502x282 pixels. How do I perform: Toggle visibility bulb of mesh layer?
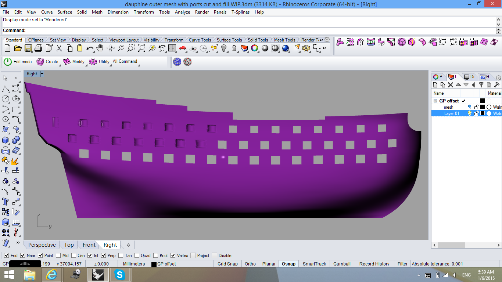pos(469,107)
